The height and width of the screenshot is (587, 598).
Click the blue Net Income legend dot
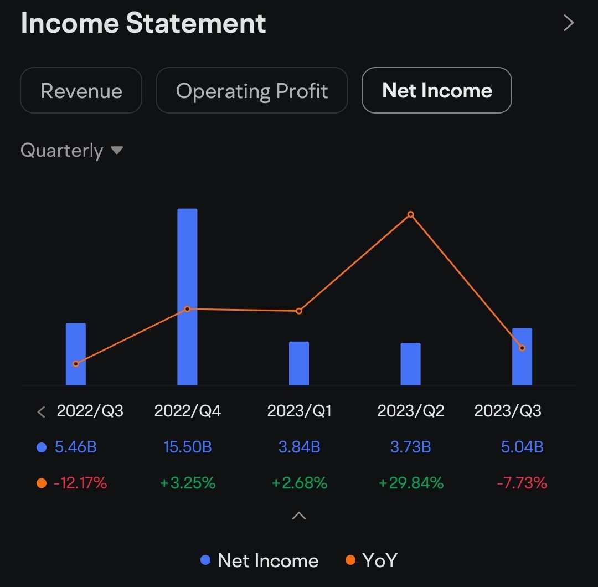click(x=205, y=560)
